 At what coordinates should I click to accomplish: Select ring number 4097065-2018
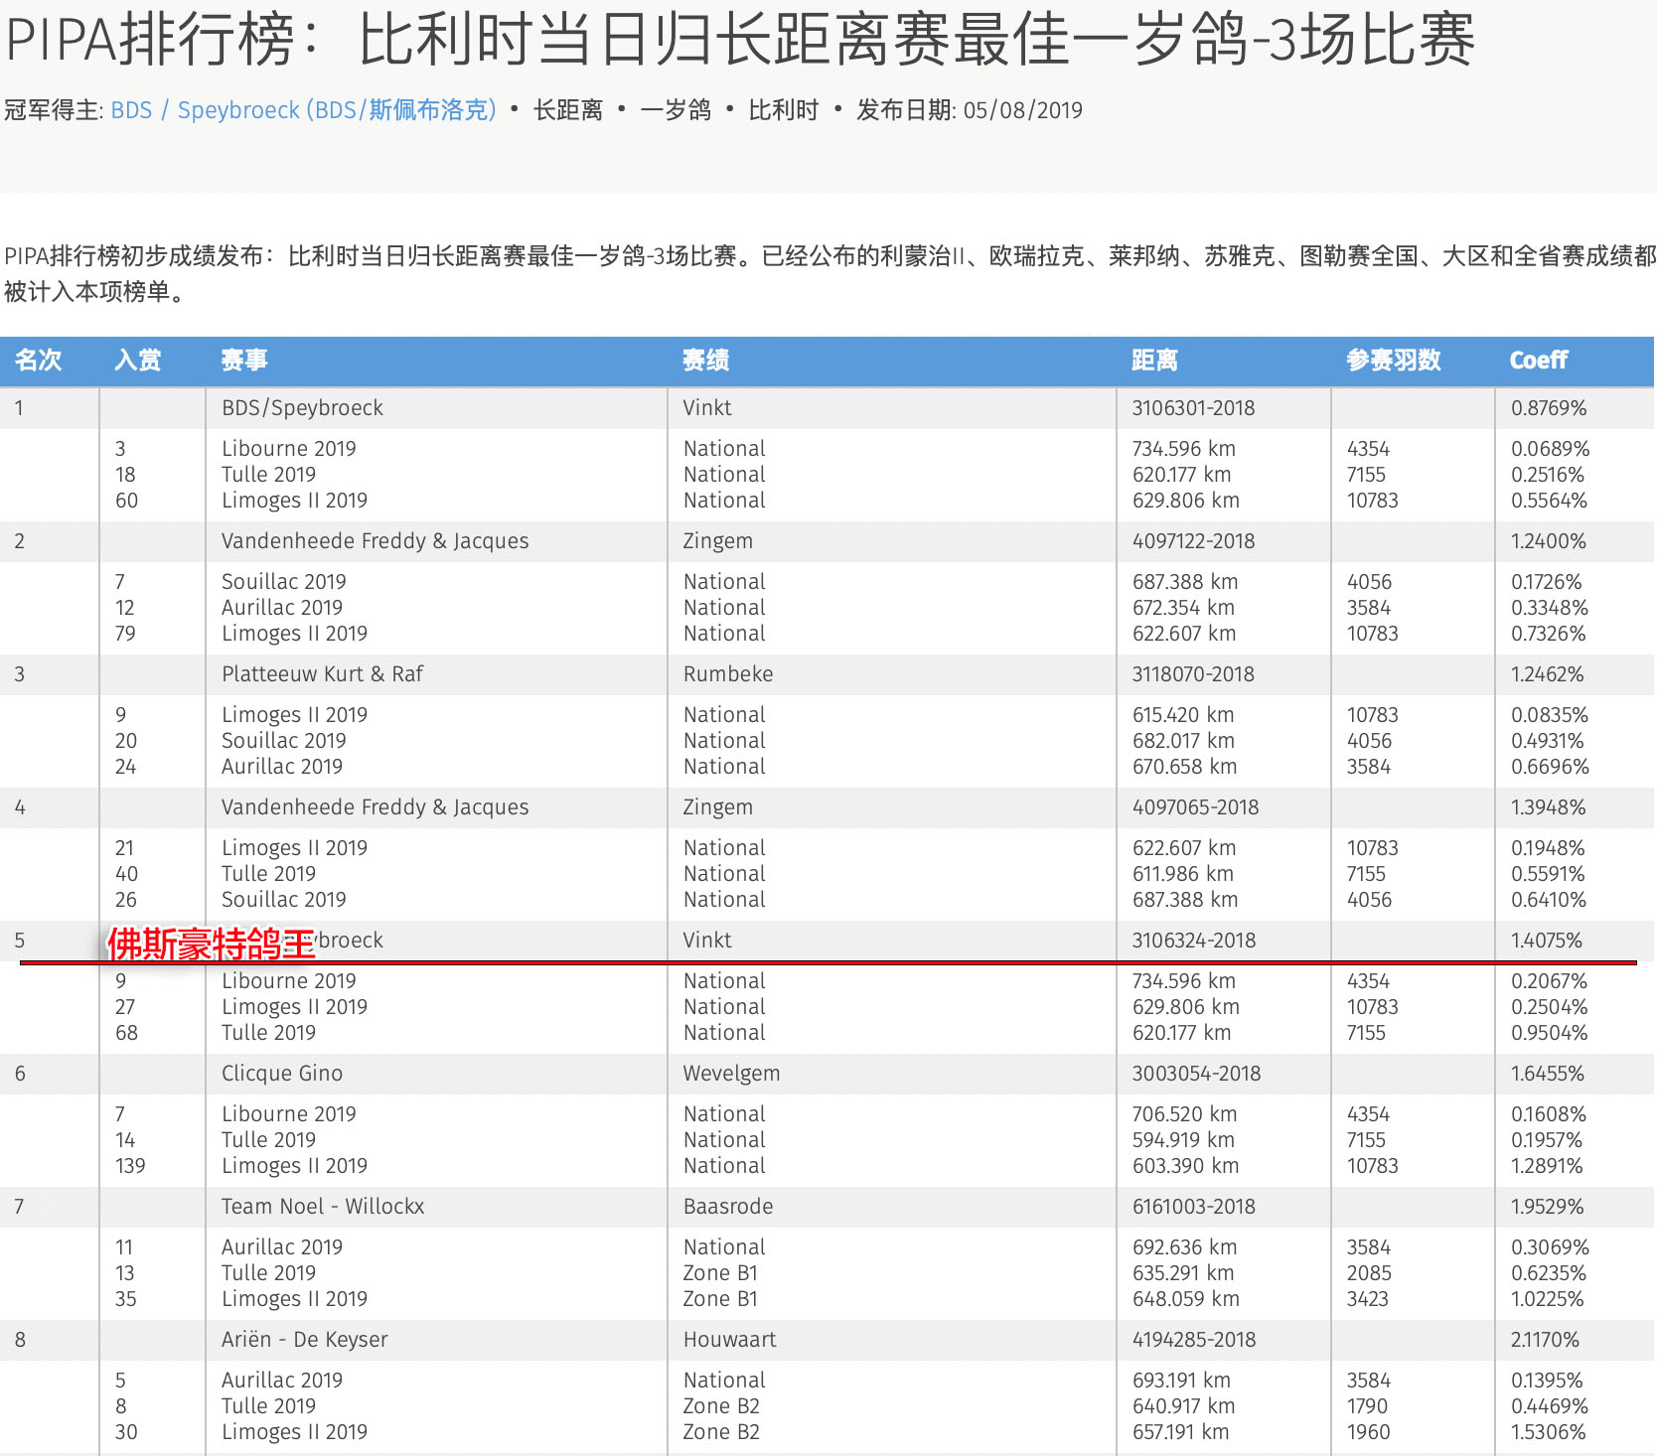(1195, 807)
